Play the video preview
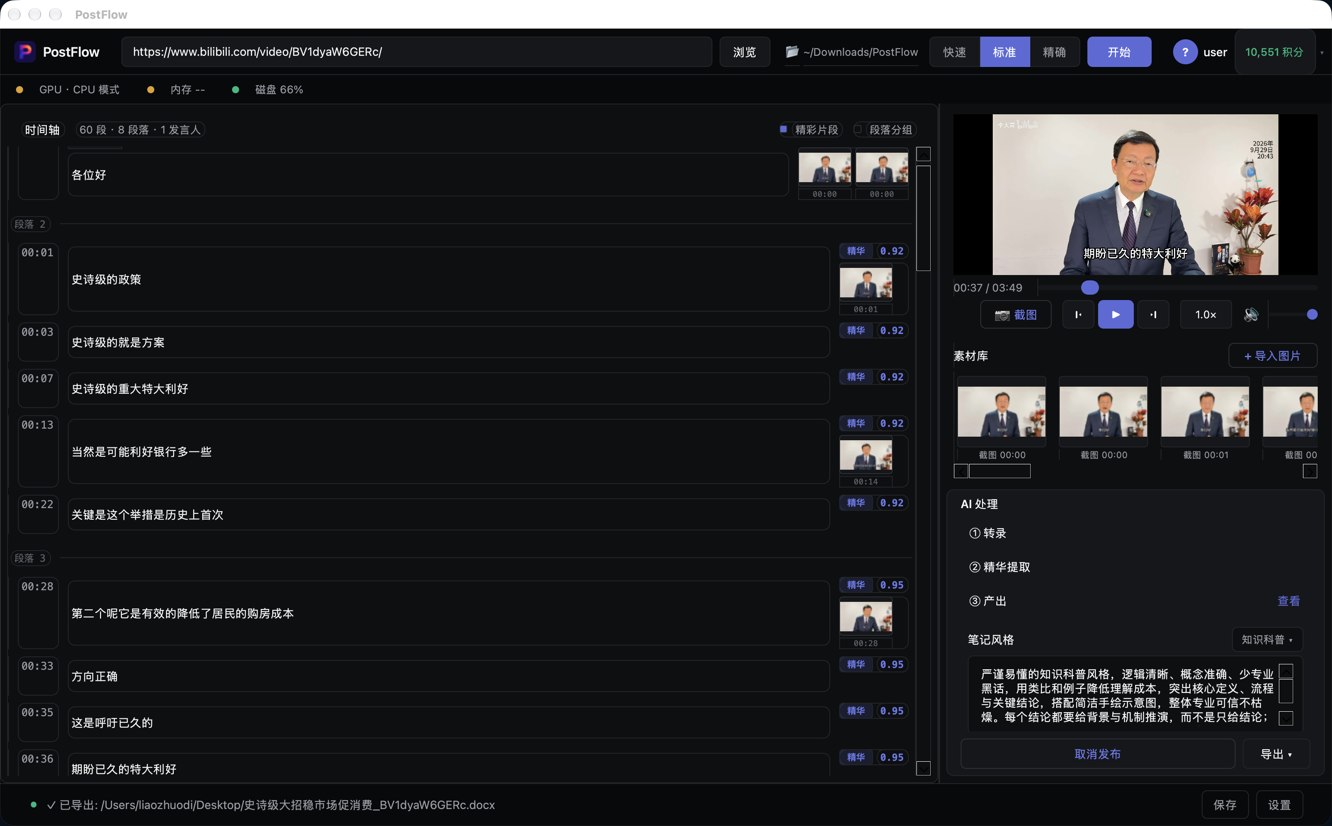The height and width of the screenshot is (826, 1332). (1115, 315)
